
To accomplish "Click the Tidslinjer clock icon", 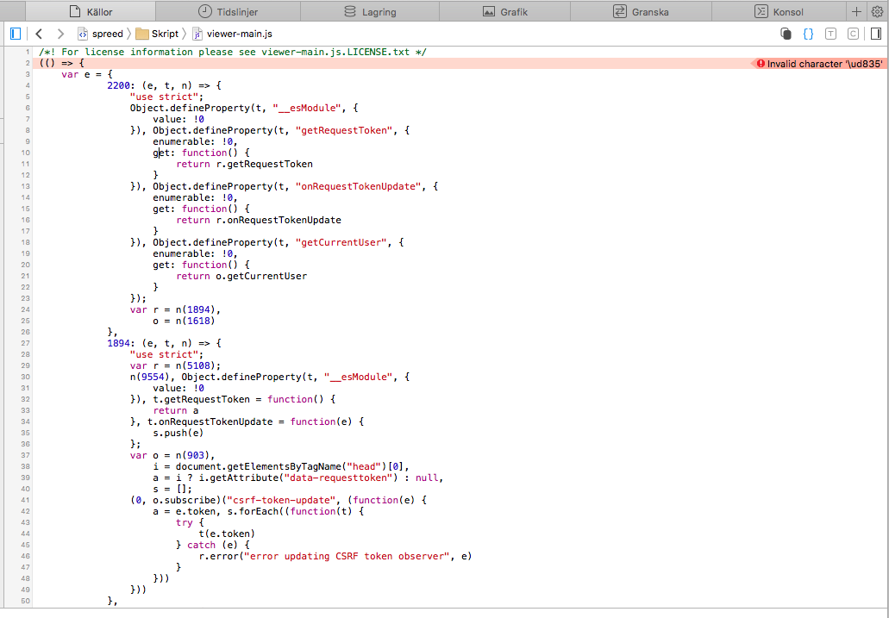I will [x=204, y=11].
